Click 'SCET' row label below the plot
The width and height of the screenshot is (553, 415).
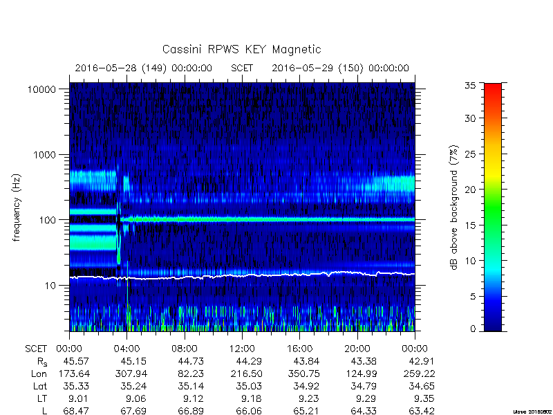click(x=36, y=349)
